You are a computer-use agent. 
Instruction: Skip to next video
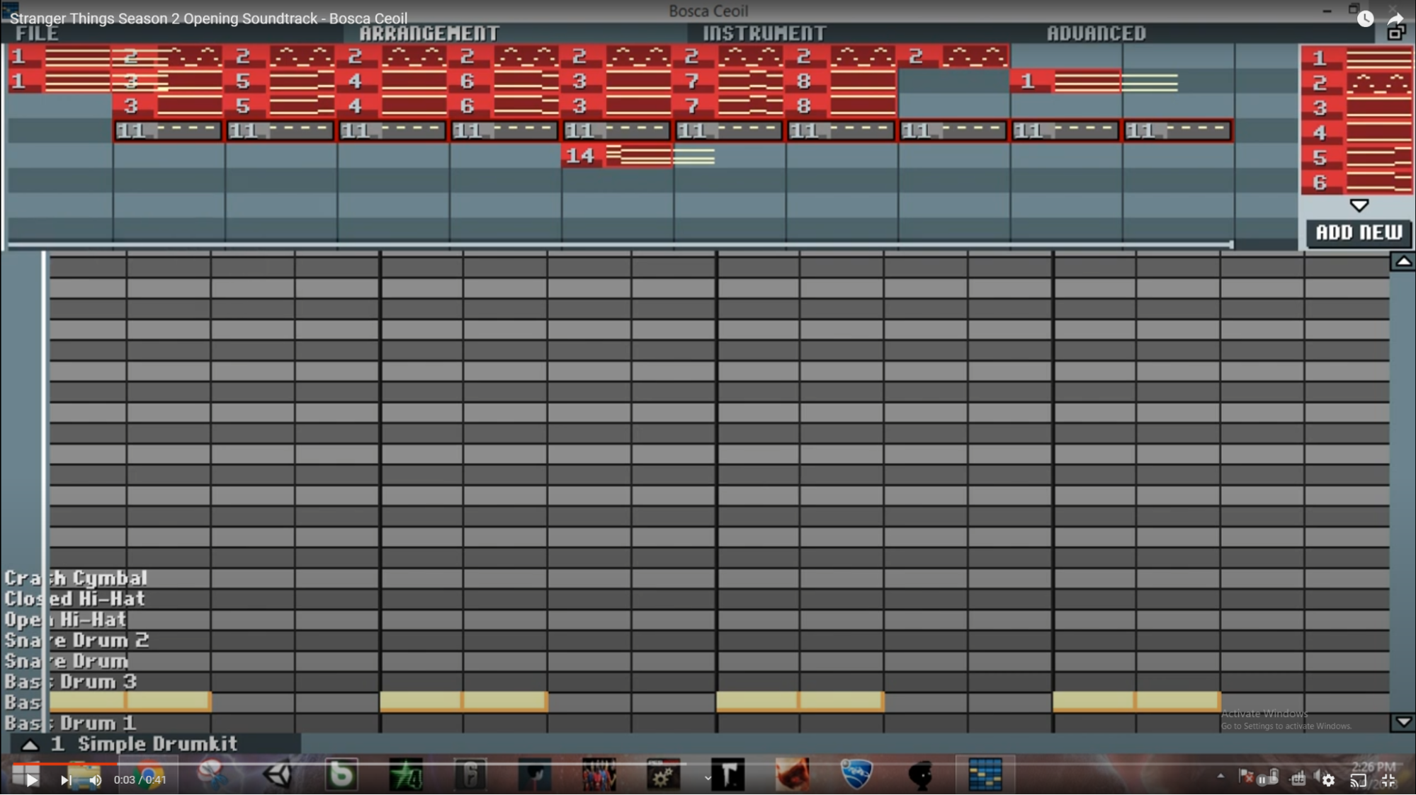(65, 780)
